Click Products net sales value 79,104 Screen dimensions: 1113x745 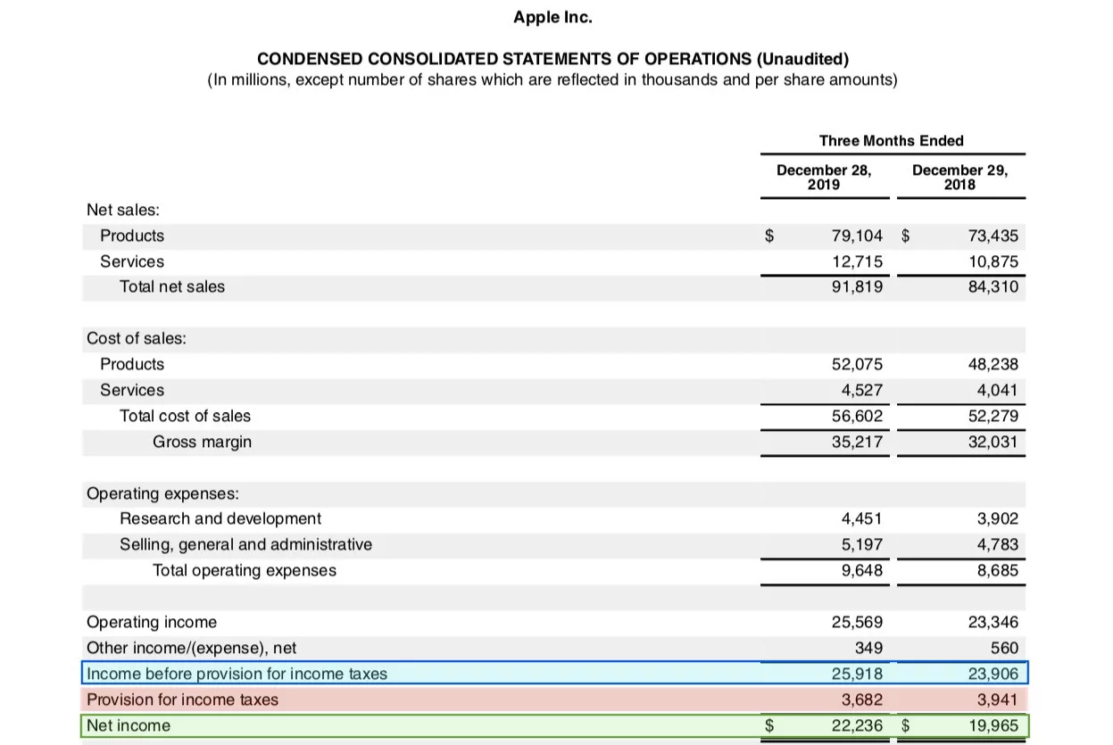pyautogui.click(x=857, y=236)
